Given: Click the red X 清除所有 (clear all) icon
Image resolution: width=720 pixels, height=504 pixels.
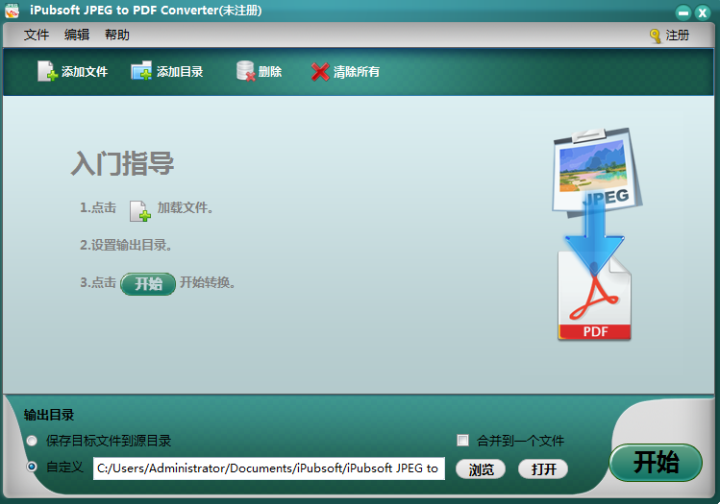Looking at the screenshot, I should point(320,72).
